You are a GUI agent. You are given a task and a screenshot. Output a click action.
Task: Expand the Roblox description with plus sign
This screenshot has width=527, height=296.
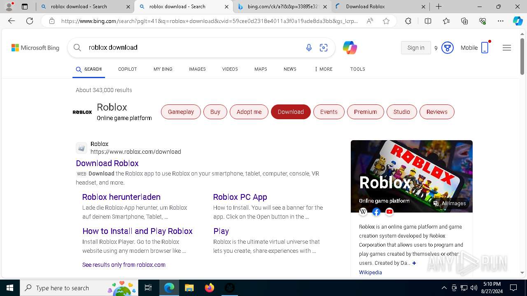(x=414, y=263)
